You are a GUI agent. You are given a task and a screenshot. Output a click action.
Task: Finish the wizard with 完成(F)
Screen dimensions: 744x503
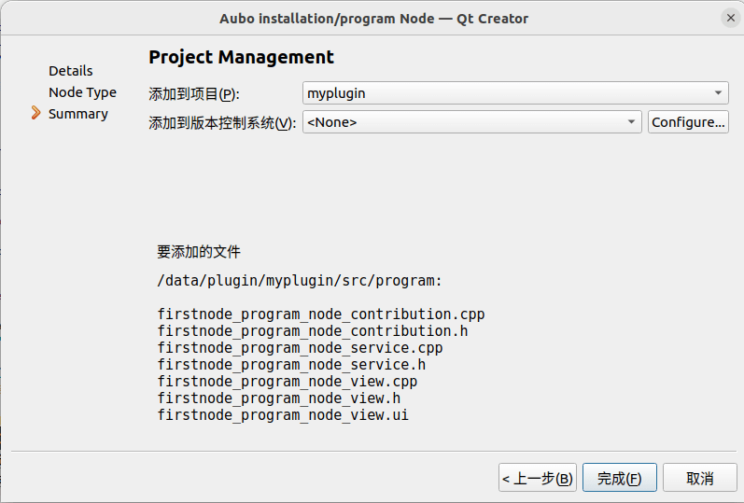(619, 478)
